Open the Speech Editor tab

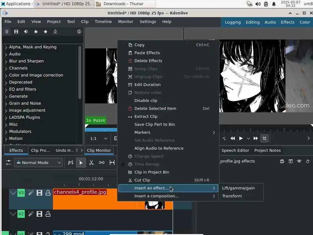click(235, 151)
